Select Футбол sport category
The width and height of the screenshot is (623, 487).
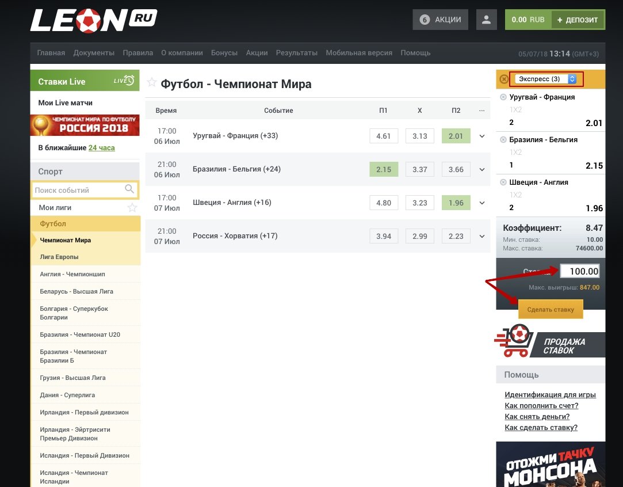85,224
